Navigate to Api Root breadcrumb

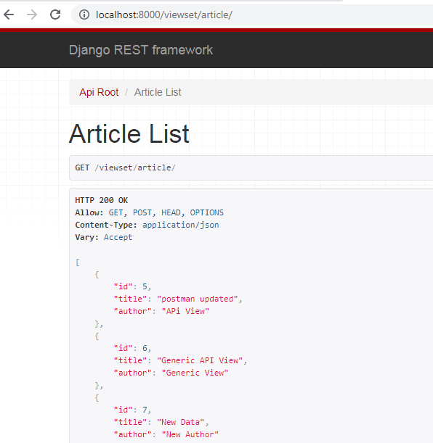[x=99, y=92]
